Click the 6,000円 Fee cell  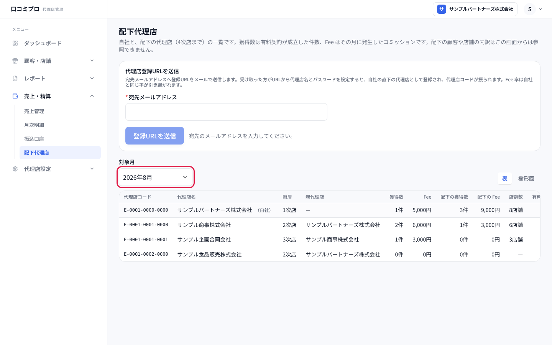tap(422, 225)
